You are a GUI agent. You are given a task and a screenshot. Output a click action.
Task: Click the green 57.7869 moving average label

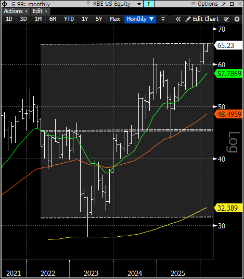[x=228, y=74]
